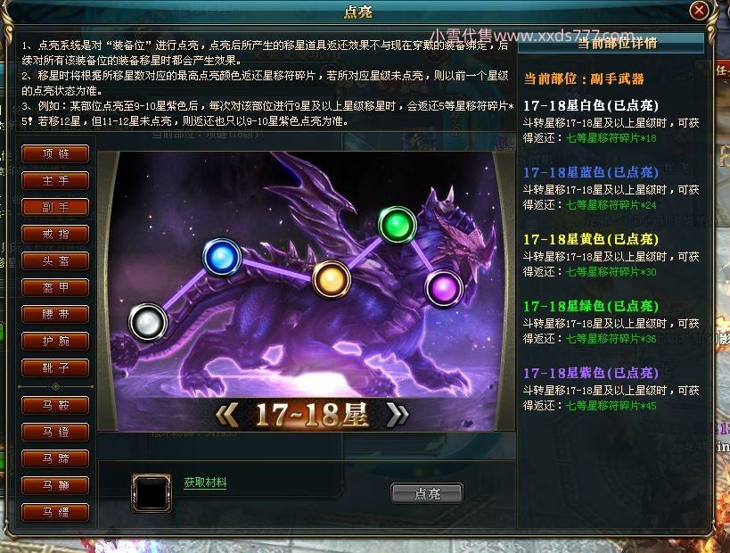Viewport: 730px width, 553px height.
Task: Open the 获取材料 link
Action: [205, 483]
